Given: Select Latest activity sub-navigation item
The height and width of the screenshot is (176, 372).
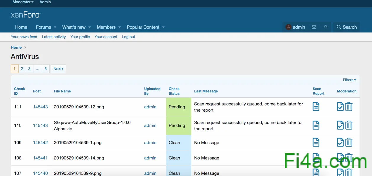Looking at the screenshot, I should point(54,37).
